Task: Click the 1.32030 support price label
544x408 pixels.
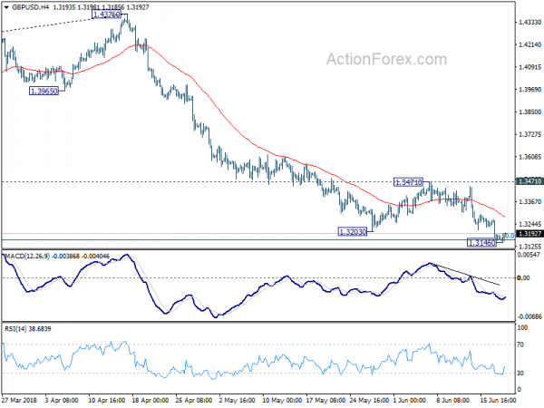Action: (353, 231)
